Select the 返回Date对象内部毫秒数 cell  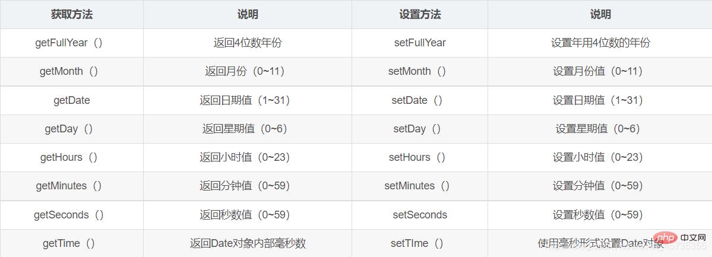click(248, 243)
